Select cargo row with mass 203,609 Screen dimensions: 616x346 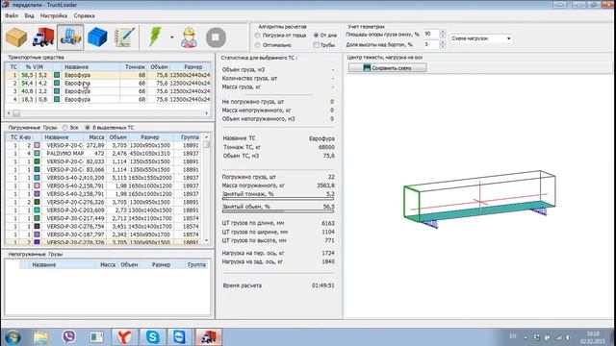(x=104, y=210)
